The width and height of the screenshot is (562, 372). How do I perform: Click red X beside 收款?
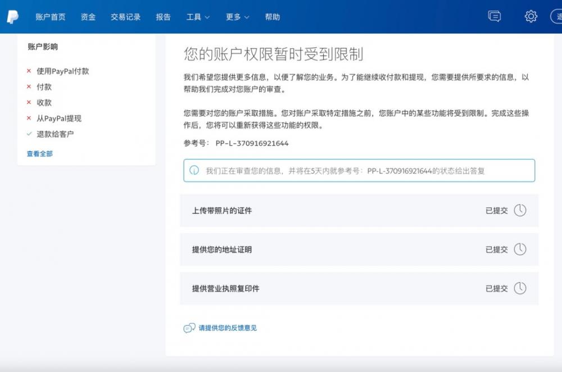[x=29, y=102]
